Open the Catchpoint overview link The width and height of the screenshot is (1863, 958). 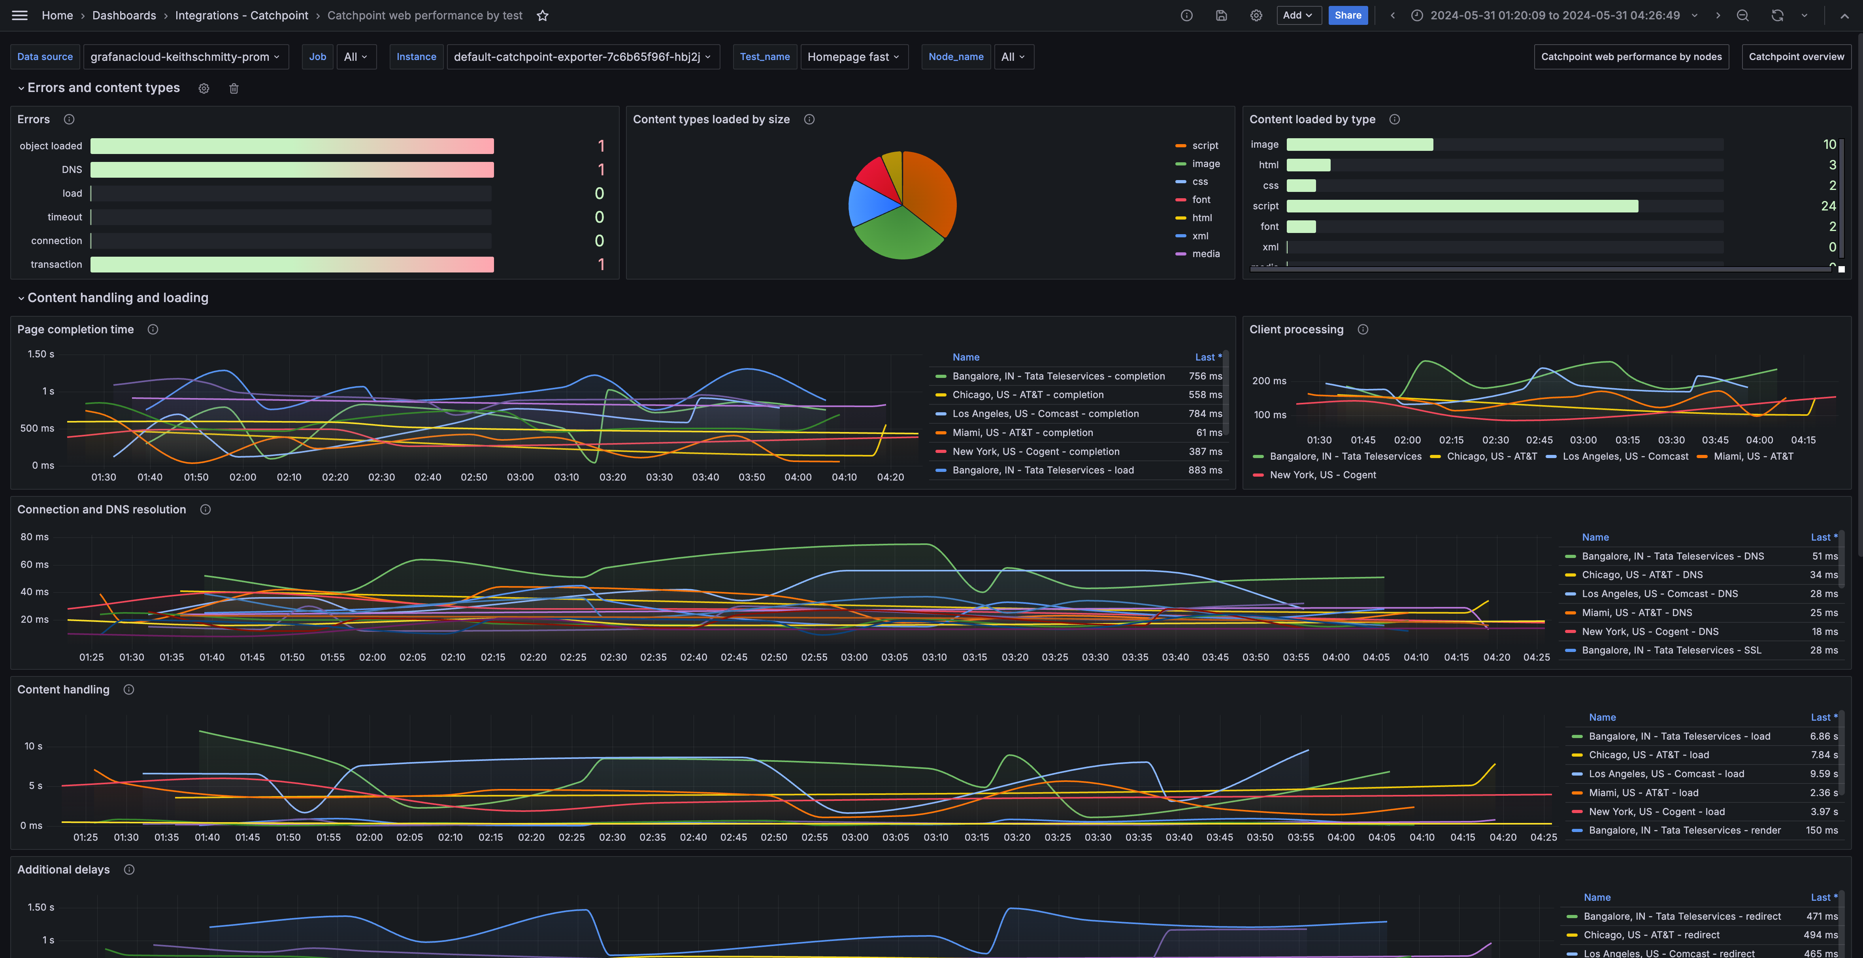click(x=1797, y=56)
